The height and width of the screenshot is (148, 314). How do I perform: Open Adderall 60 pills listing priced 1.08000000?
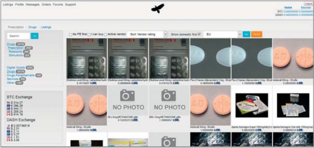(x=87, y=105)
